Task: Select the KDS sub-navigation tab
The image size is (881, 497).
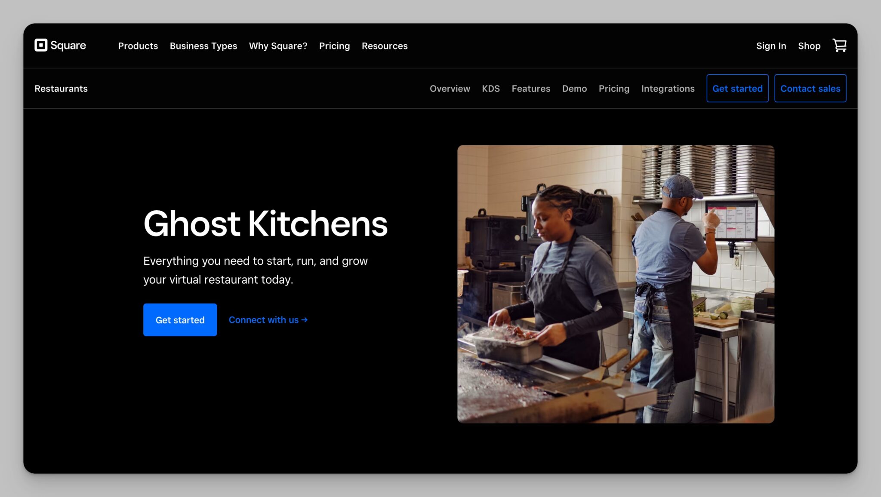Action: pyautogui.click(x=490, y=88)
